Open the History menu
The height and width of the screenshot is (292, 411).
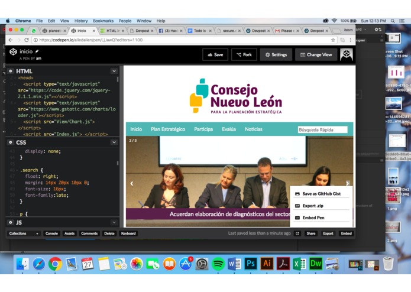[x=81, y=21]
